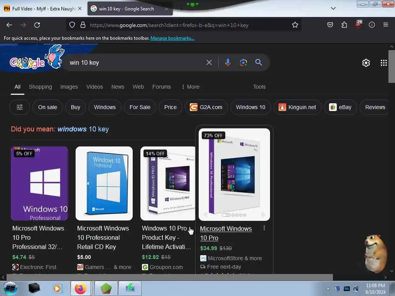Click the 'windows 10 key' suggestion link
The width and height of the screenshot is (395, 296).
[83, 129]
